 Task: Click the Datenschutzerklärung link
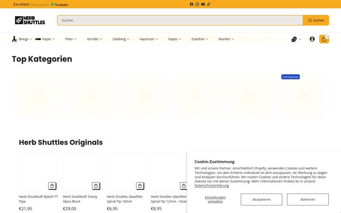click(212, 186)
